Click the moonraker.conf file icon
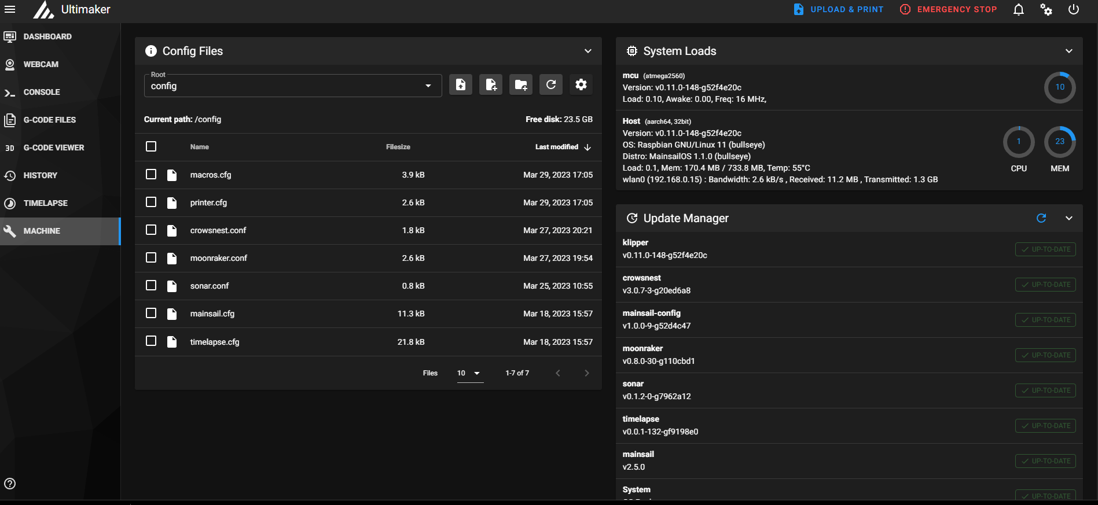This screenshot has height=505, width=1098. 172,258
